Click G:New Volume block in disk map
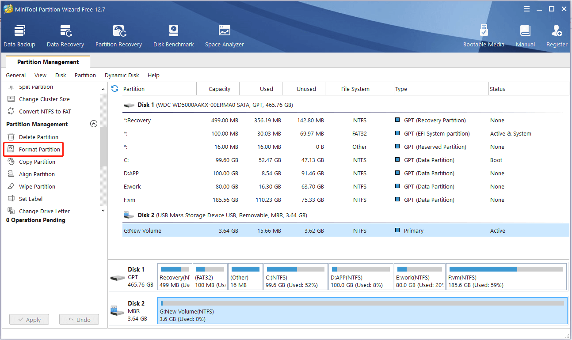The height and width of the screenshot is (340, 572). 362,311
